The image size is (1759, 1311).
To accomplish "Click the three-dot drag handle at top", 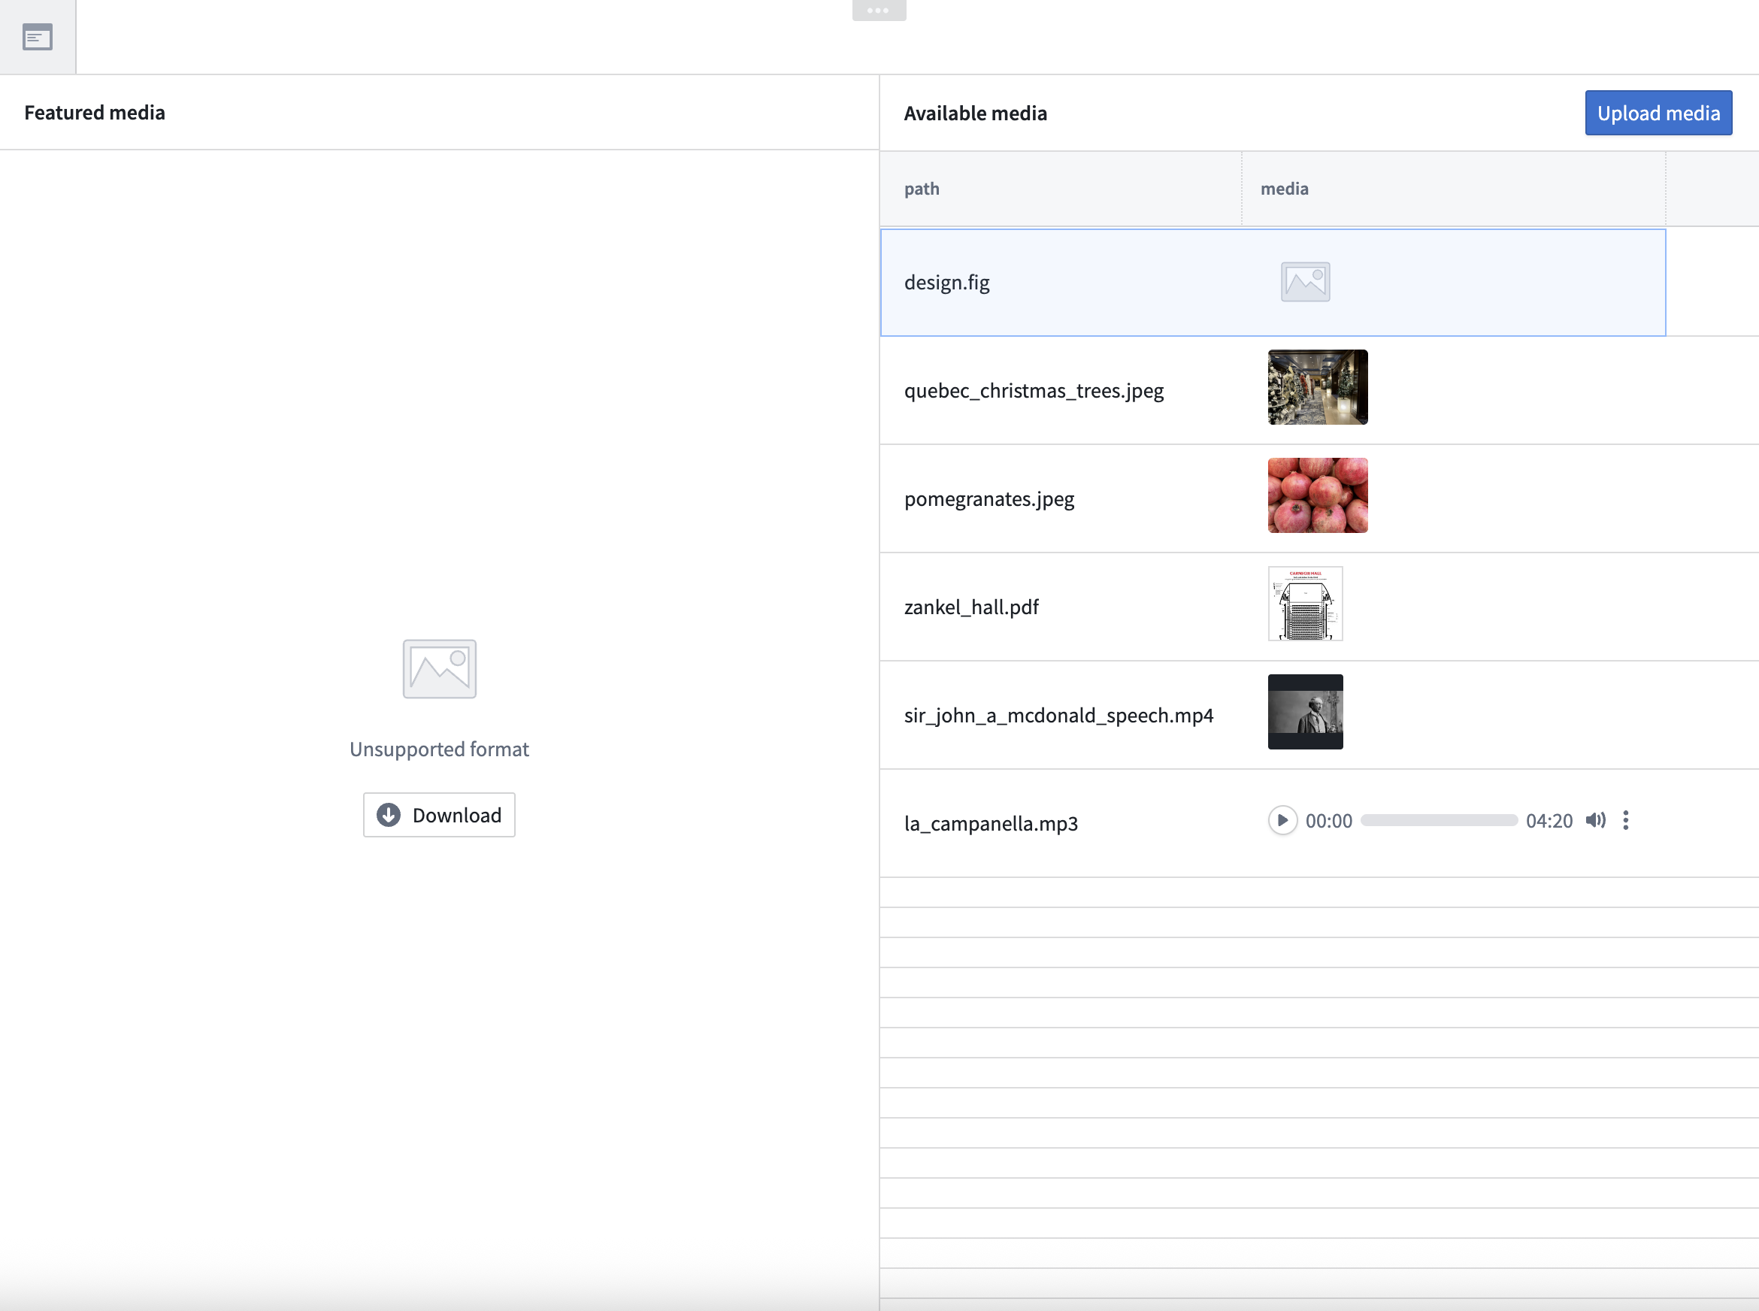I will pos(878,11).
